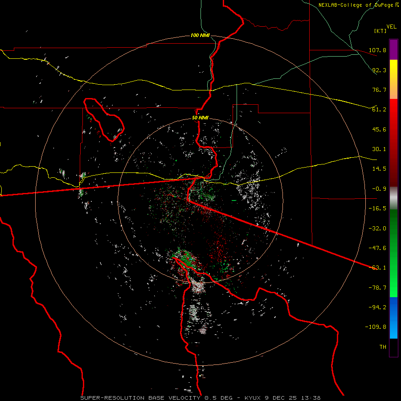Click the -78.7 legend value
The image size is (401, 401).
click(x=377, y=288)
